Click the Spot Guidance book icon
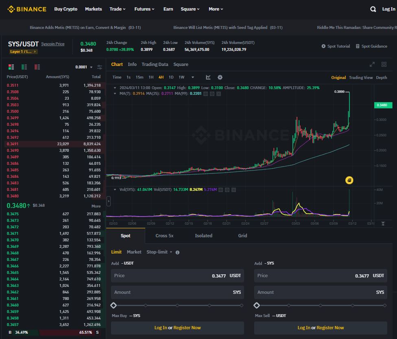 click(x=358, y=46)
